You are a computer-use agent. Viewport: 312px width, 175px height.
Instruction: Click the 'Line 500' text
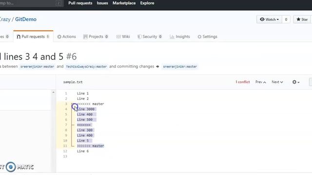(x=85, y=120)
